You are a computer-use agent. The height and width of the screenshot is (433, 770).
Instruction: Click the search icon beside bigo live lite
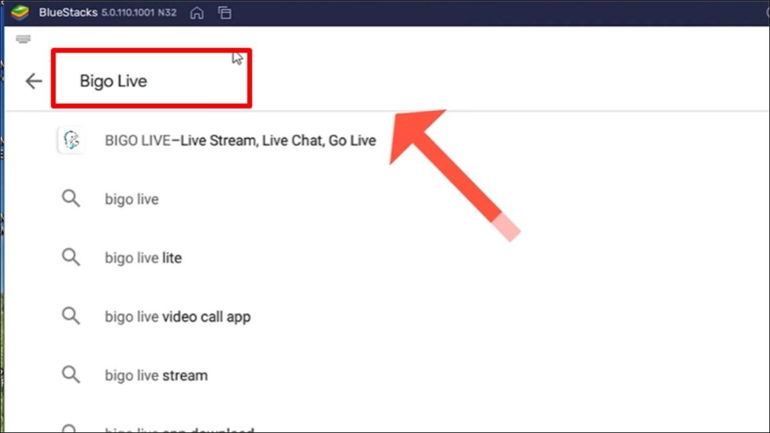click(71, 258)
